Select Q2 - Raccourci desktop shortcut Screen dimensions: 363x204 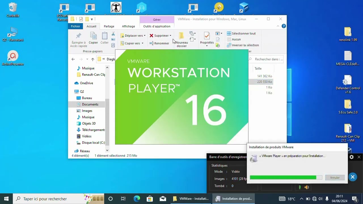pos(13,34)
